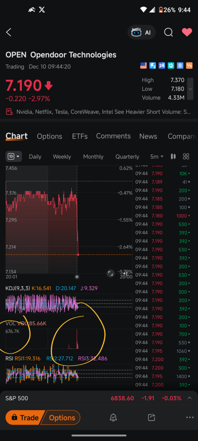Tap the Wi-Fi status bar icon

[x=143, y=10]
